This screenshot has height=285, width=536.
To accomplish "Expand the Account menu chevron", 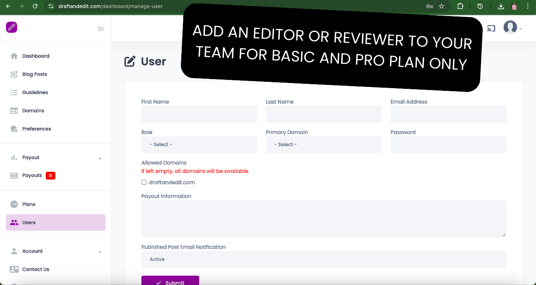I will tap(100, 252).
